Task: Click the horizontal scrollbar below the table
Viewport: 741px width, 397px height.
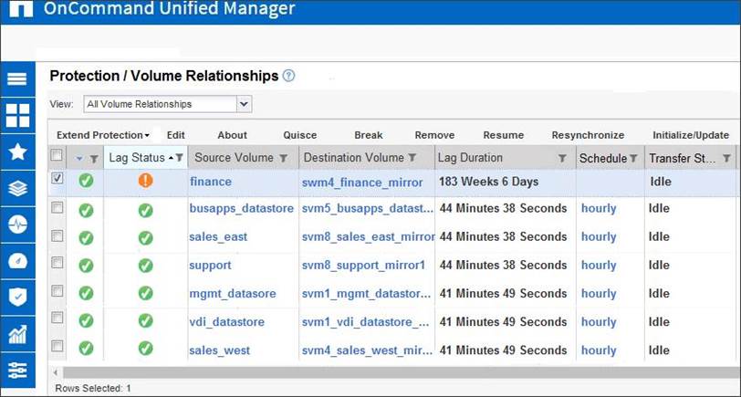Action: point(392,372)
